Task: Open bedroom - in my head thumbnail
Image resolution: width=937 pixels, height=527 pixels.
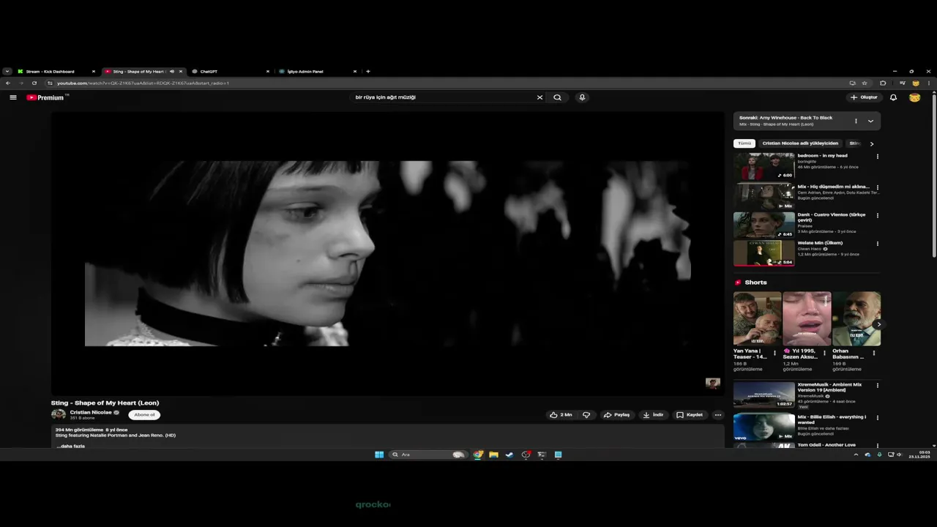Action: 764,166
